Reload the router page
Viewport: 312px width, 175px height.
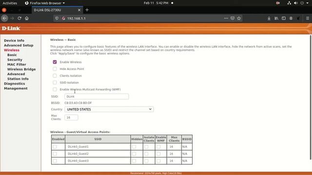19,18
